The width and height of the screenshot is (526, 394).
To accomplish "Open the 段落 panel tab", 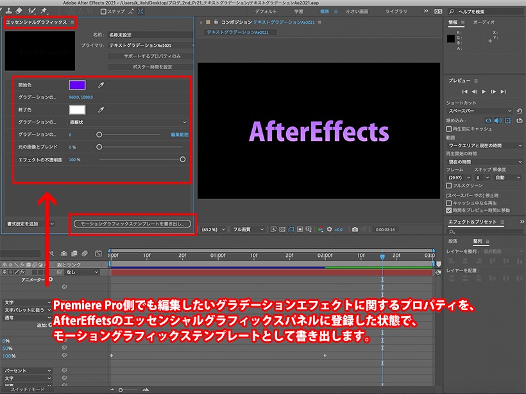I will click(x=453, y=242).
